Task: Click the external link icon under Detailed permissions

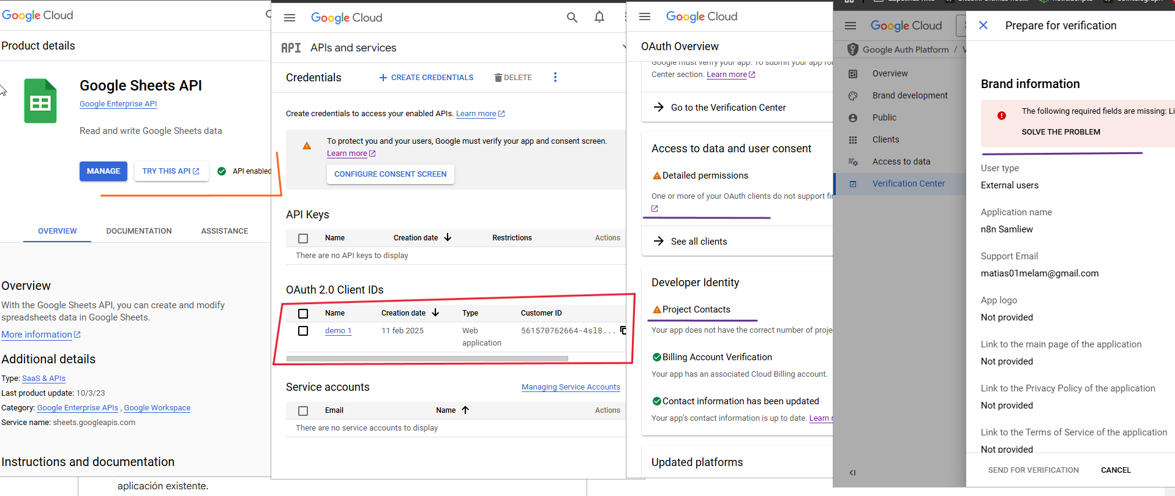Action: coord(655,209)
